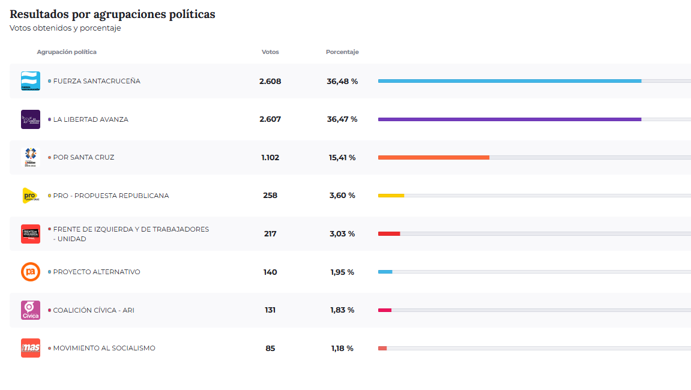This screenshot has width=691, height=390.
Task: Click the Proyecto Alternativo circular logo
Action: pos(30,271)
